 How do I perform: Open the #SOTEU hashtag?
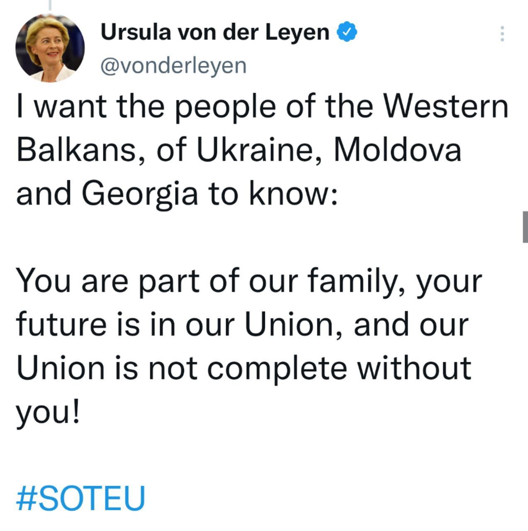tap(80, 497)
